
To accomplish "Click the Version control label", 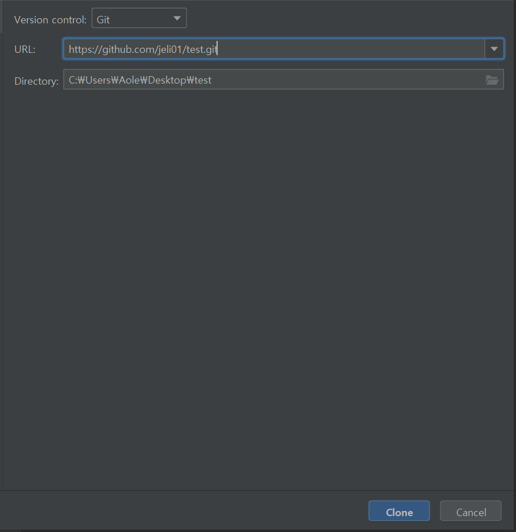I will (x=50, y=19).
